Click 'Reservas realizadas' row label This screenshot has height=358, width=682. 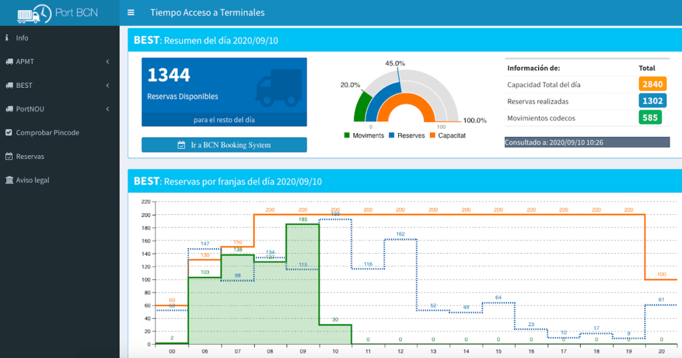pyautogui.click(x=537, y=101)
